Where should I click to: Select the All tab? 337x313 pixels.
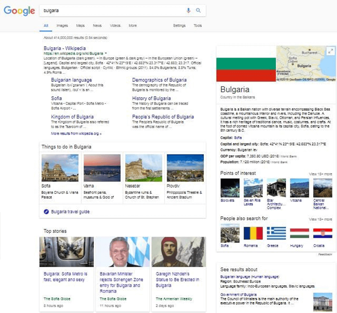tap(46, 26)
